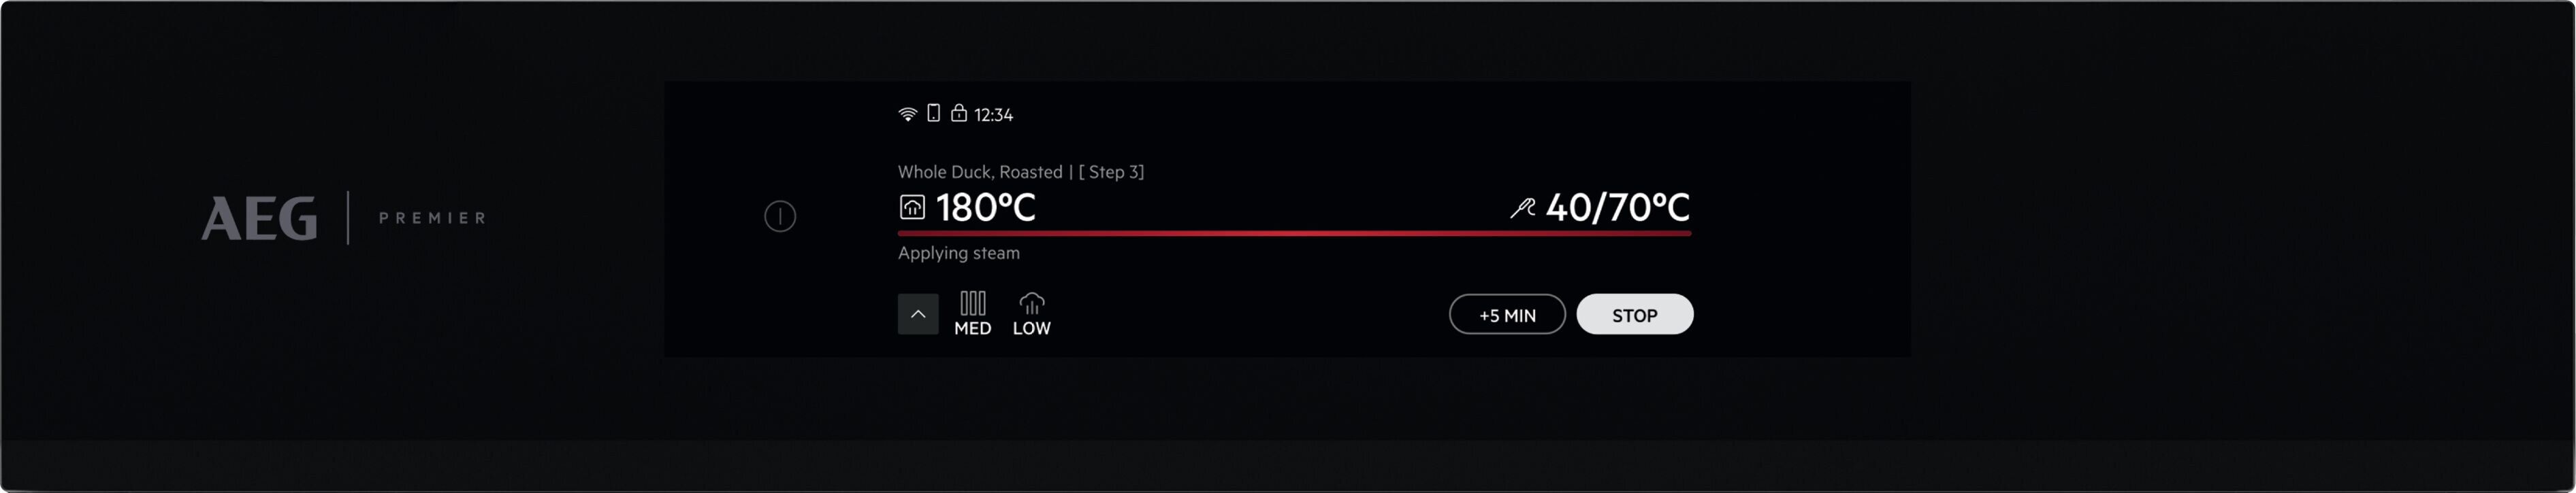Tap the child lock padlock icon
The image size is (2576, 493).
click(x=958, y=113)
